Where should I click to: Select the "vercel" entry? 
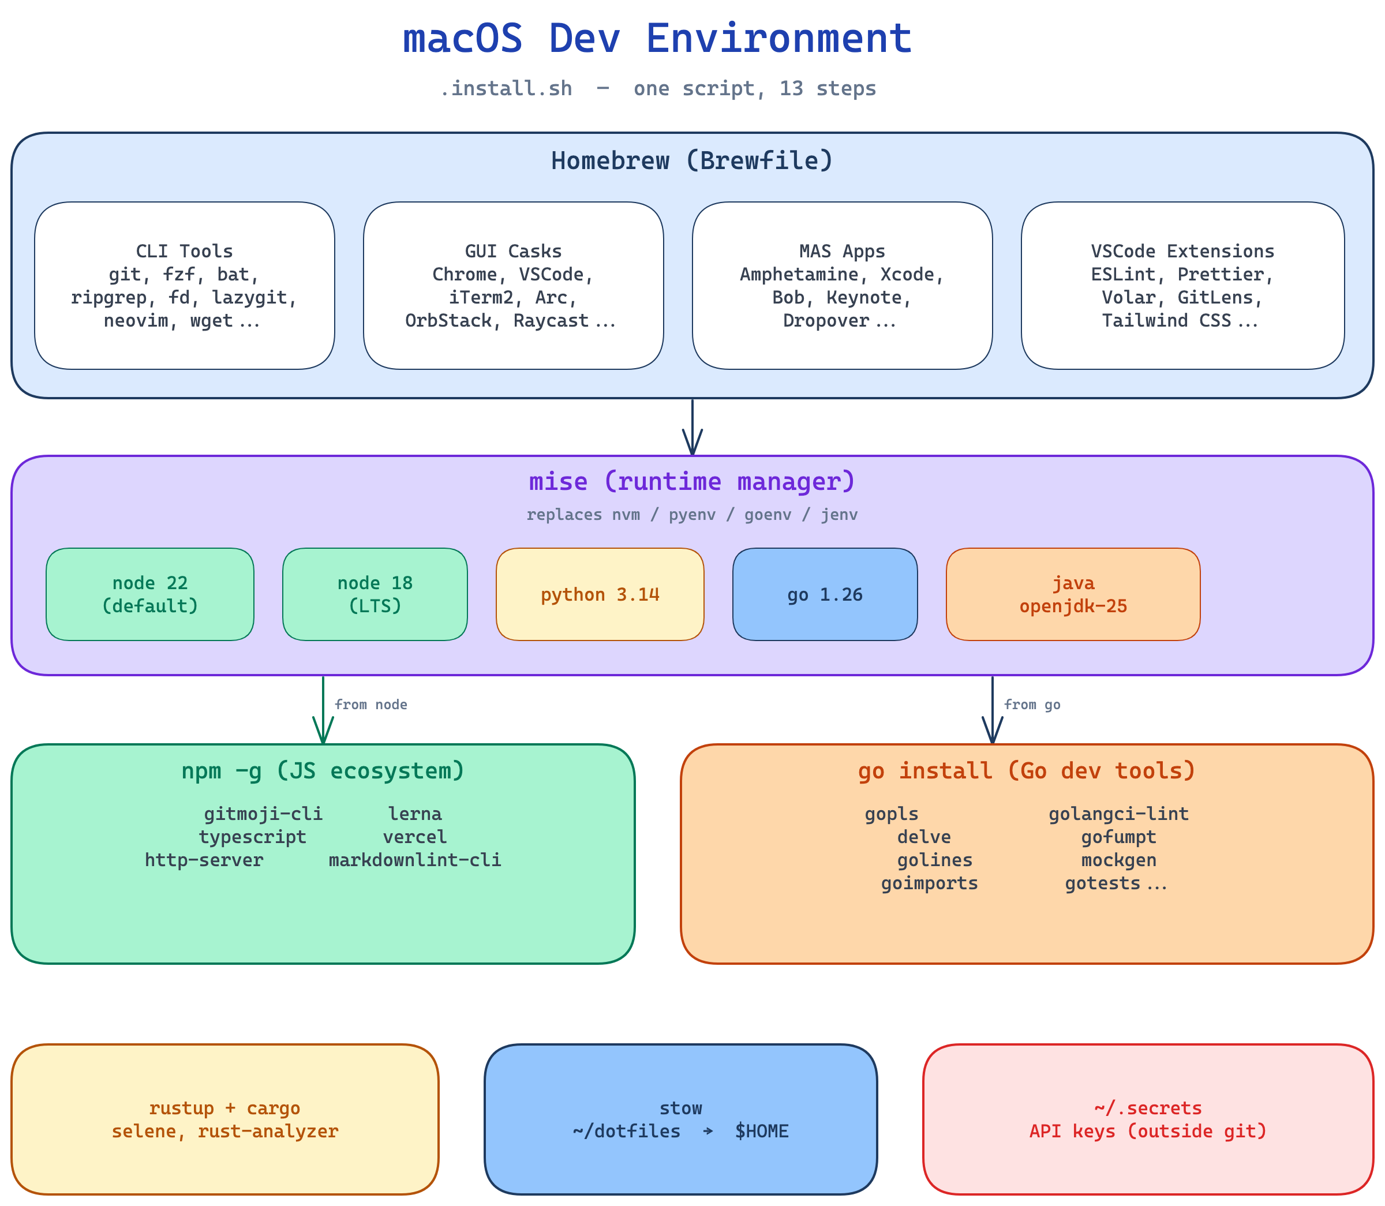[x=415, y=837]
